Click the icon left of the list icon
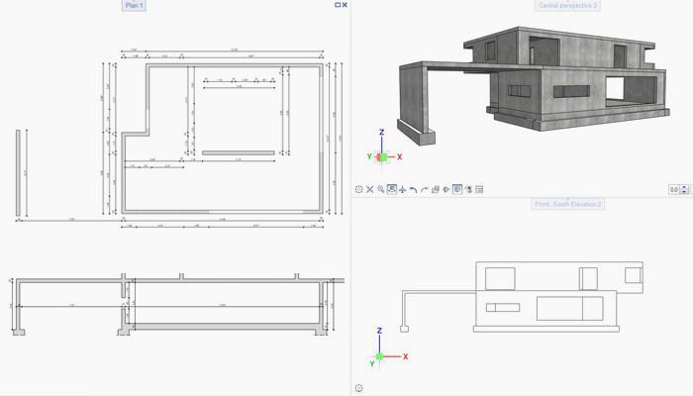The image size is (693, 396). (468, 189)
